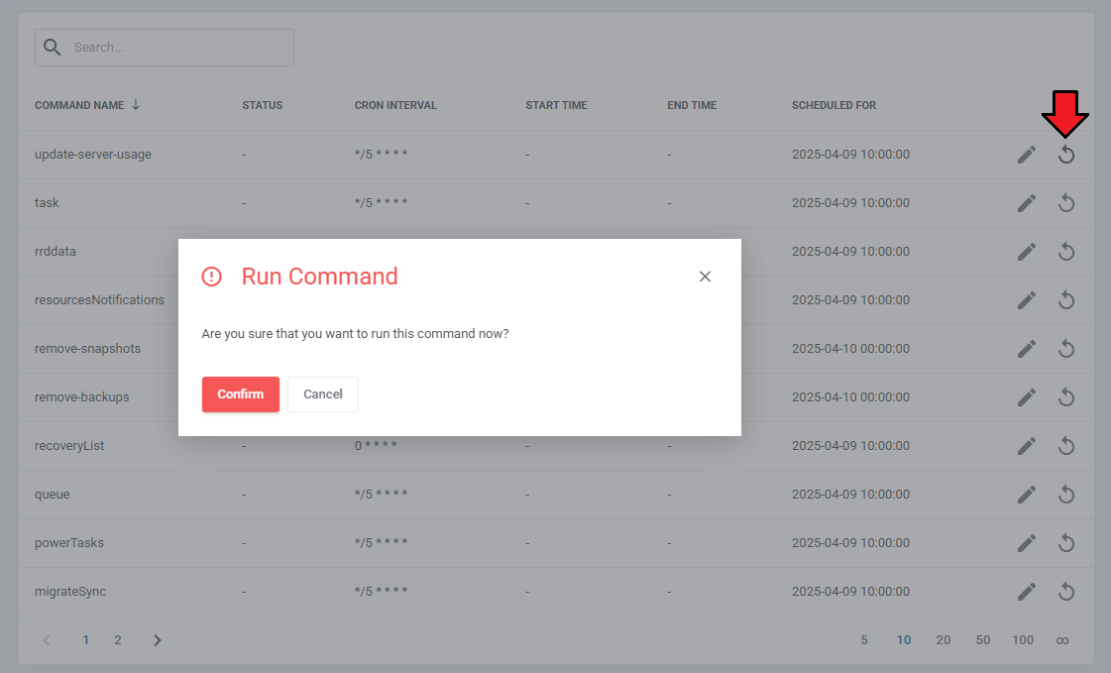1111x673 pixels.
Task: Show 10 entries per page
Action: pyautogui.click(x=904, y=640)
